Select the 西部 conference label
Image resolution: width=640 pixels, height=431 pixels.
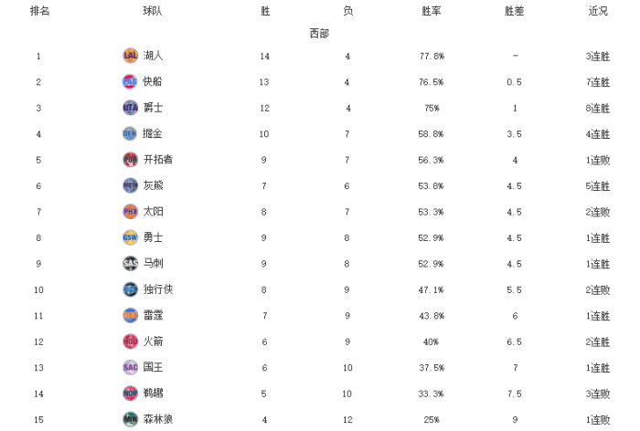[319, 33]
